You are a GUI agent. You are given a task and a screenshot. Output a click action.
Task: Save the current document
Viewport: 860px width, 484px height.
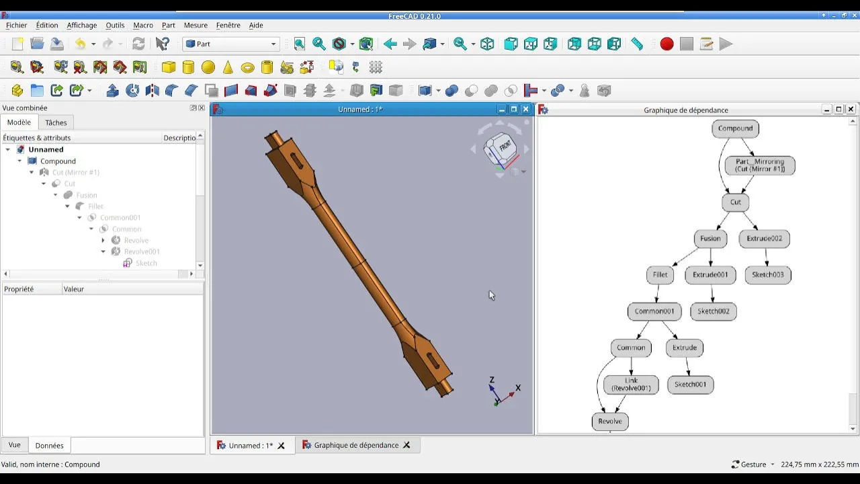(x=57, y=44)
